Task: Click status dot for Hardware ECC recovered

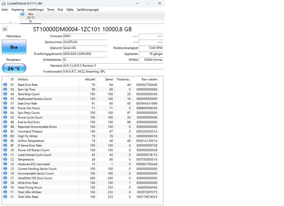Action: (x=5, y=164)
